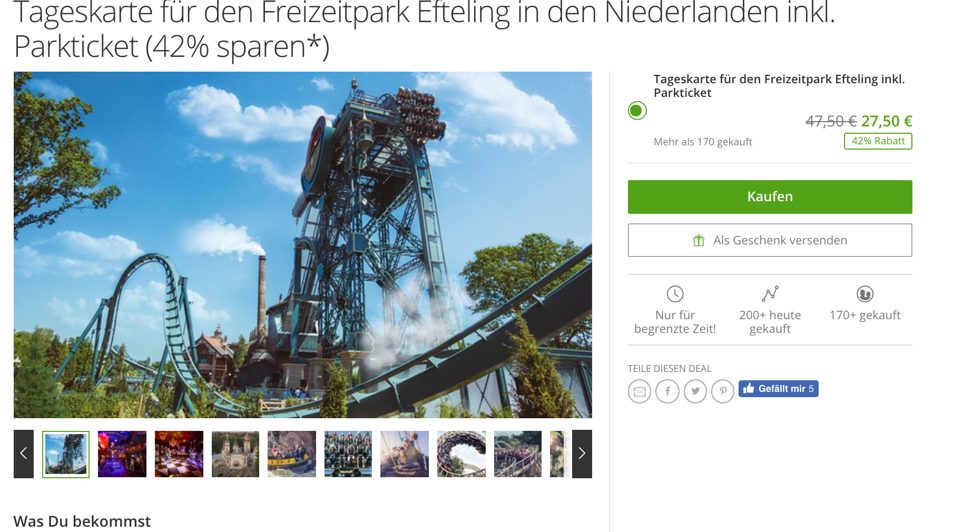Click the clock icon for limited time
This screenshot has height=532, width=963.
tap(675, 294)
